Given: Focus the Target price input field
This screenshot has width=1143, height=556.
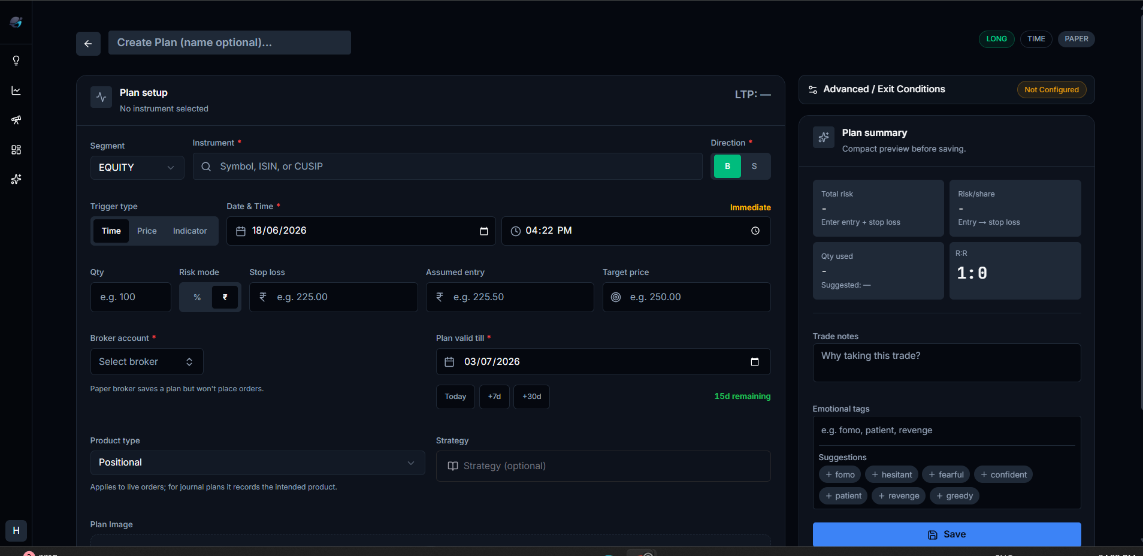Looking at the screenshot, I should (687, 297).
